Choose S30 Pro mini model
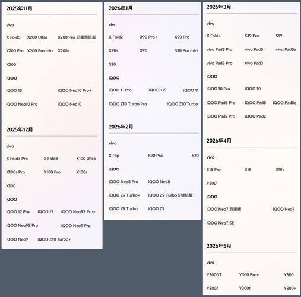Viewport: 301px width, 297px height. 186,50
